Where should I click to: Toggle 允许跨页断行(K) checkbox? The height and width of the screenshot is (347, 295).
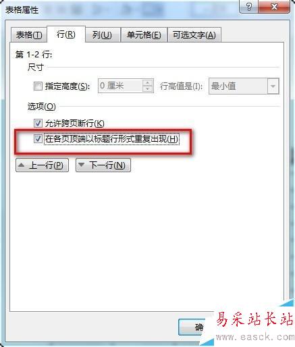(38, 123)
